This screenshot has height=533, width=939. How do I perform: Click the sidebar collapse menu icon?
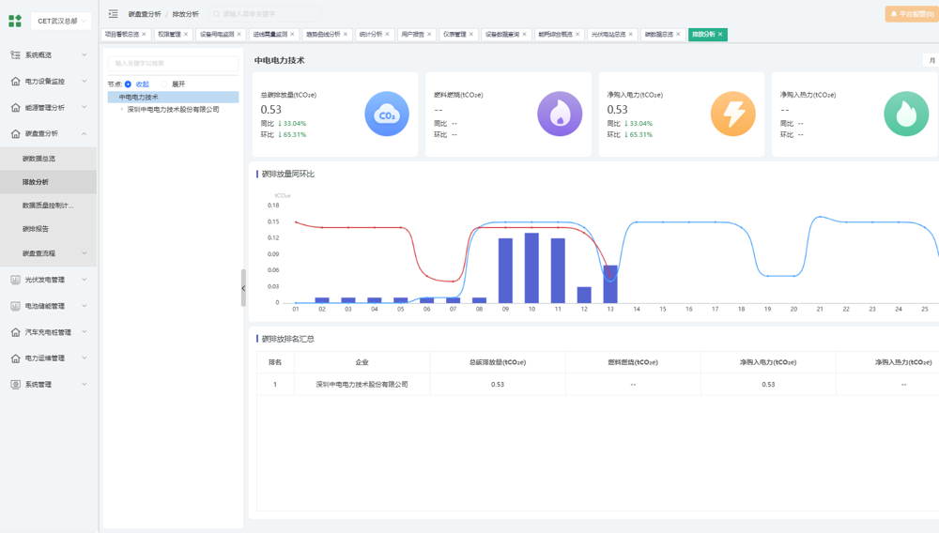click(113, 14)
